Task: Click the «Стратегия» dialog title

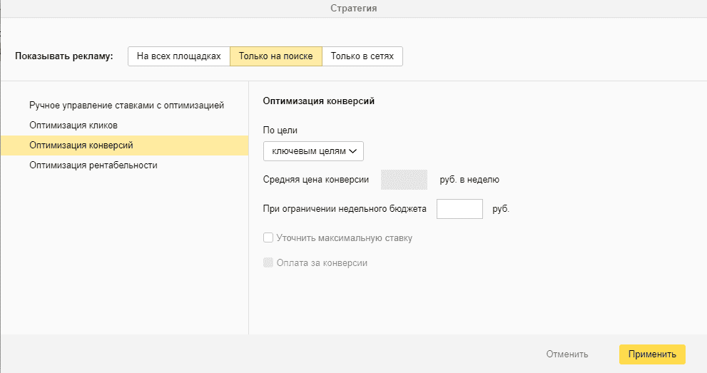Action: point(354,9)
